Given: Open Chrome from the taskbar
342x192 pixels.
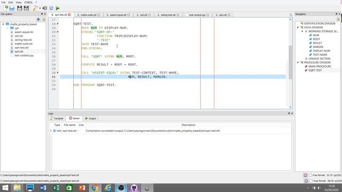Looking at the screenshot, I should pyautogui.click(x=95, y=188).
